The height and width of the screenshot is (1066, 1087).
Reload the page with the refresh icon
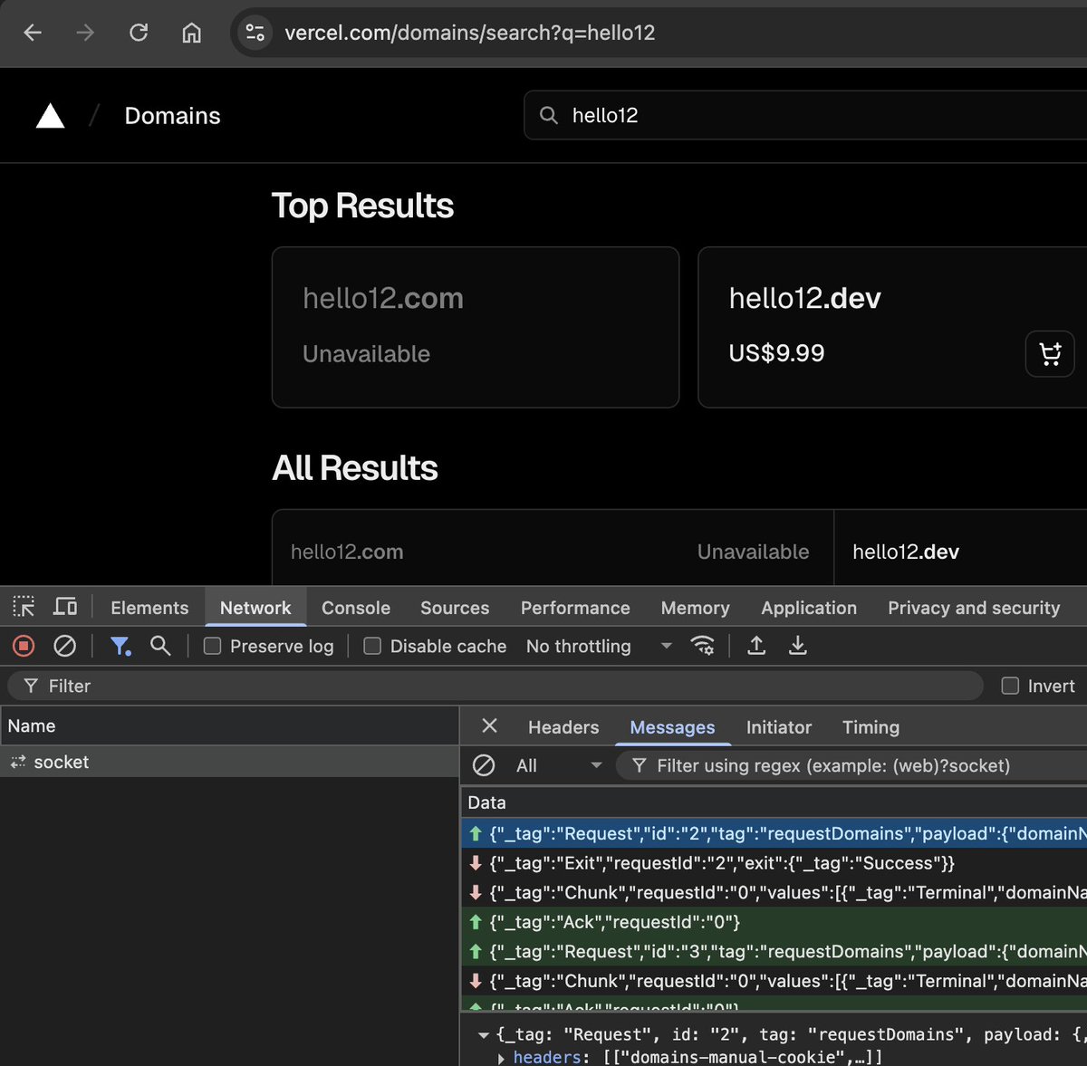click(139, 34)
